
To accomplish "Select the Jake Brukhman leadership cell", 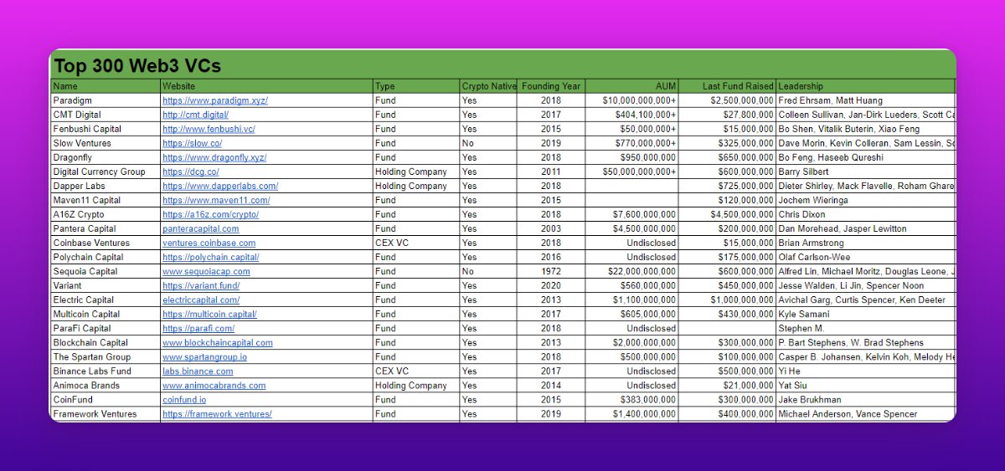I will [866, 399].
